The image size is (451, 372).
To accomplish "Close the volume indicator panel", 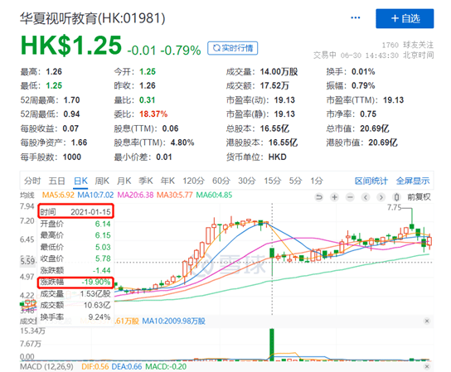I will 427,321.
